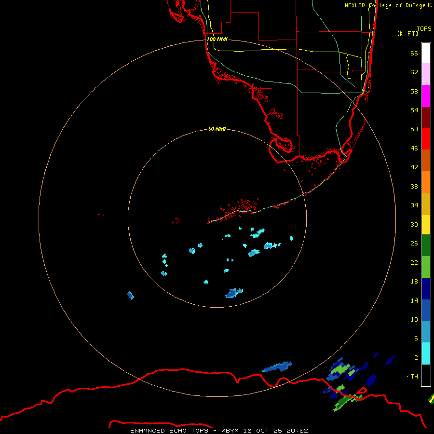Click the '66' value on the scale
Viewport: 434px width, 434px height.
point(414,53)
